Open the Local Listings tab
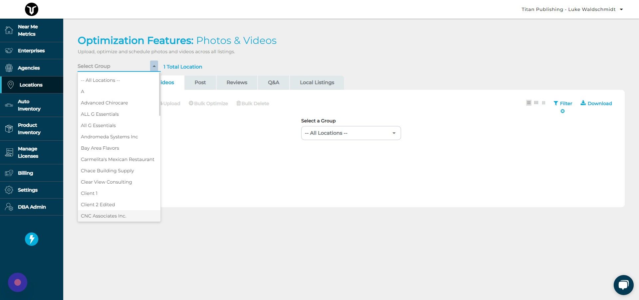Viewport: 639px width, 300px height. pyautogui.click(x=317, y=82)
